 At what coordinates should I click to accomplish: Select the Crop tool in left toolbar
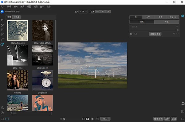2,20
